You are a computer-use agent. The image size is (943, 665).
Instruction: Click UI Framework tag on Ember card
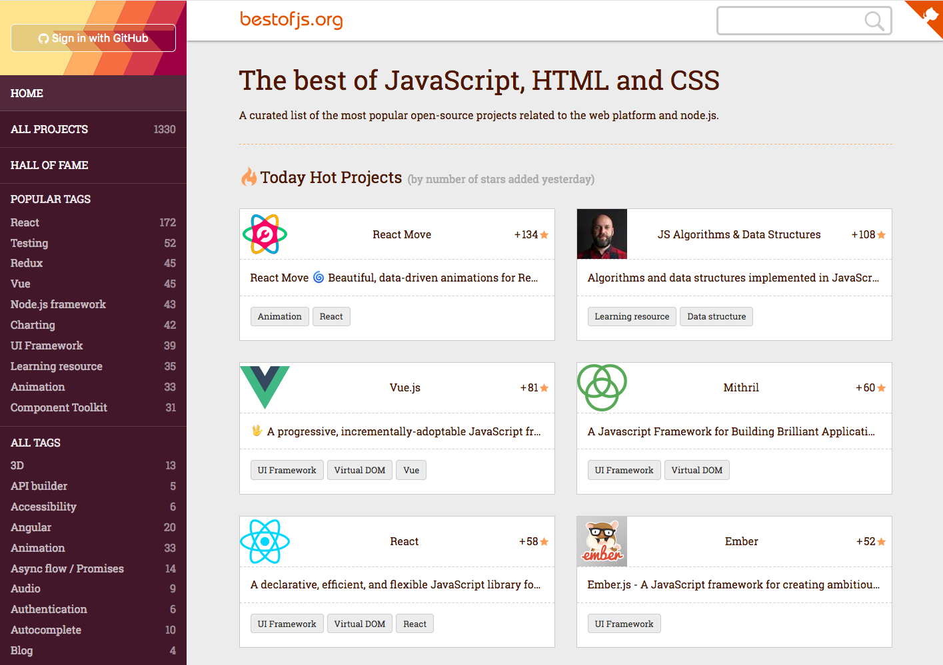(624, 624)
